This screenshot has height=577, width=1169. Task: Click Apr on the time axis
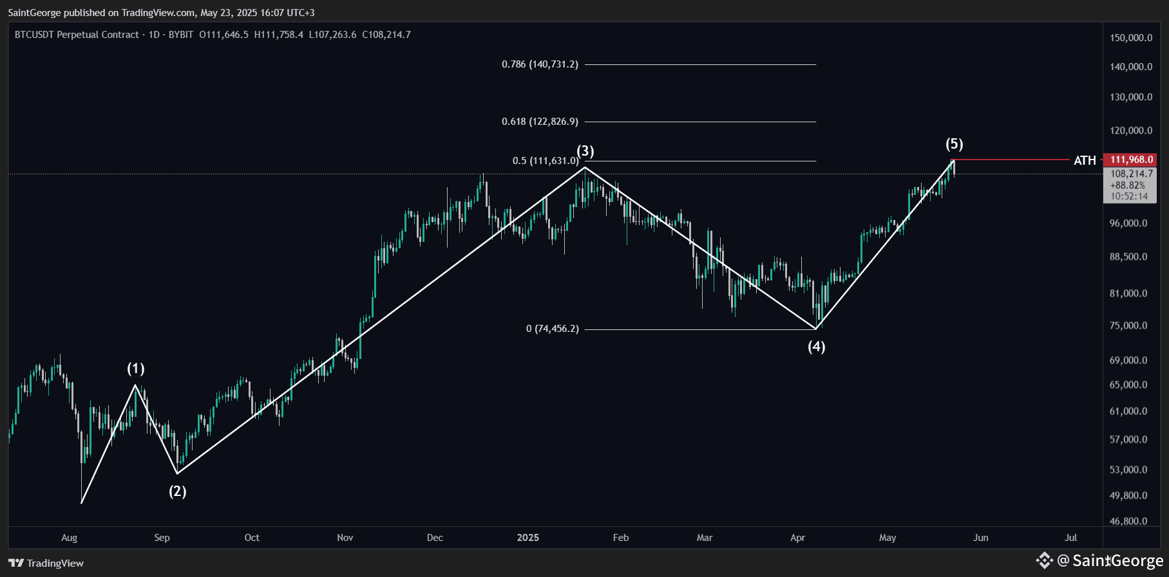point(798,538)
